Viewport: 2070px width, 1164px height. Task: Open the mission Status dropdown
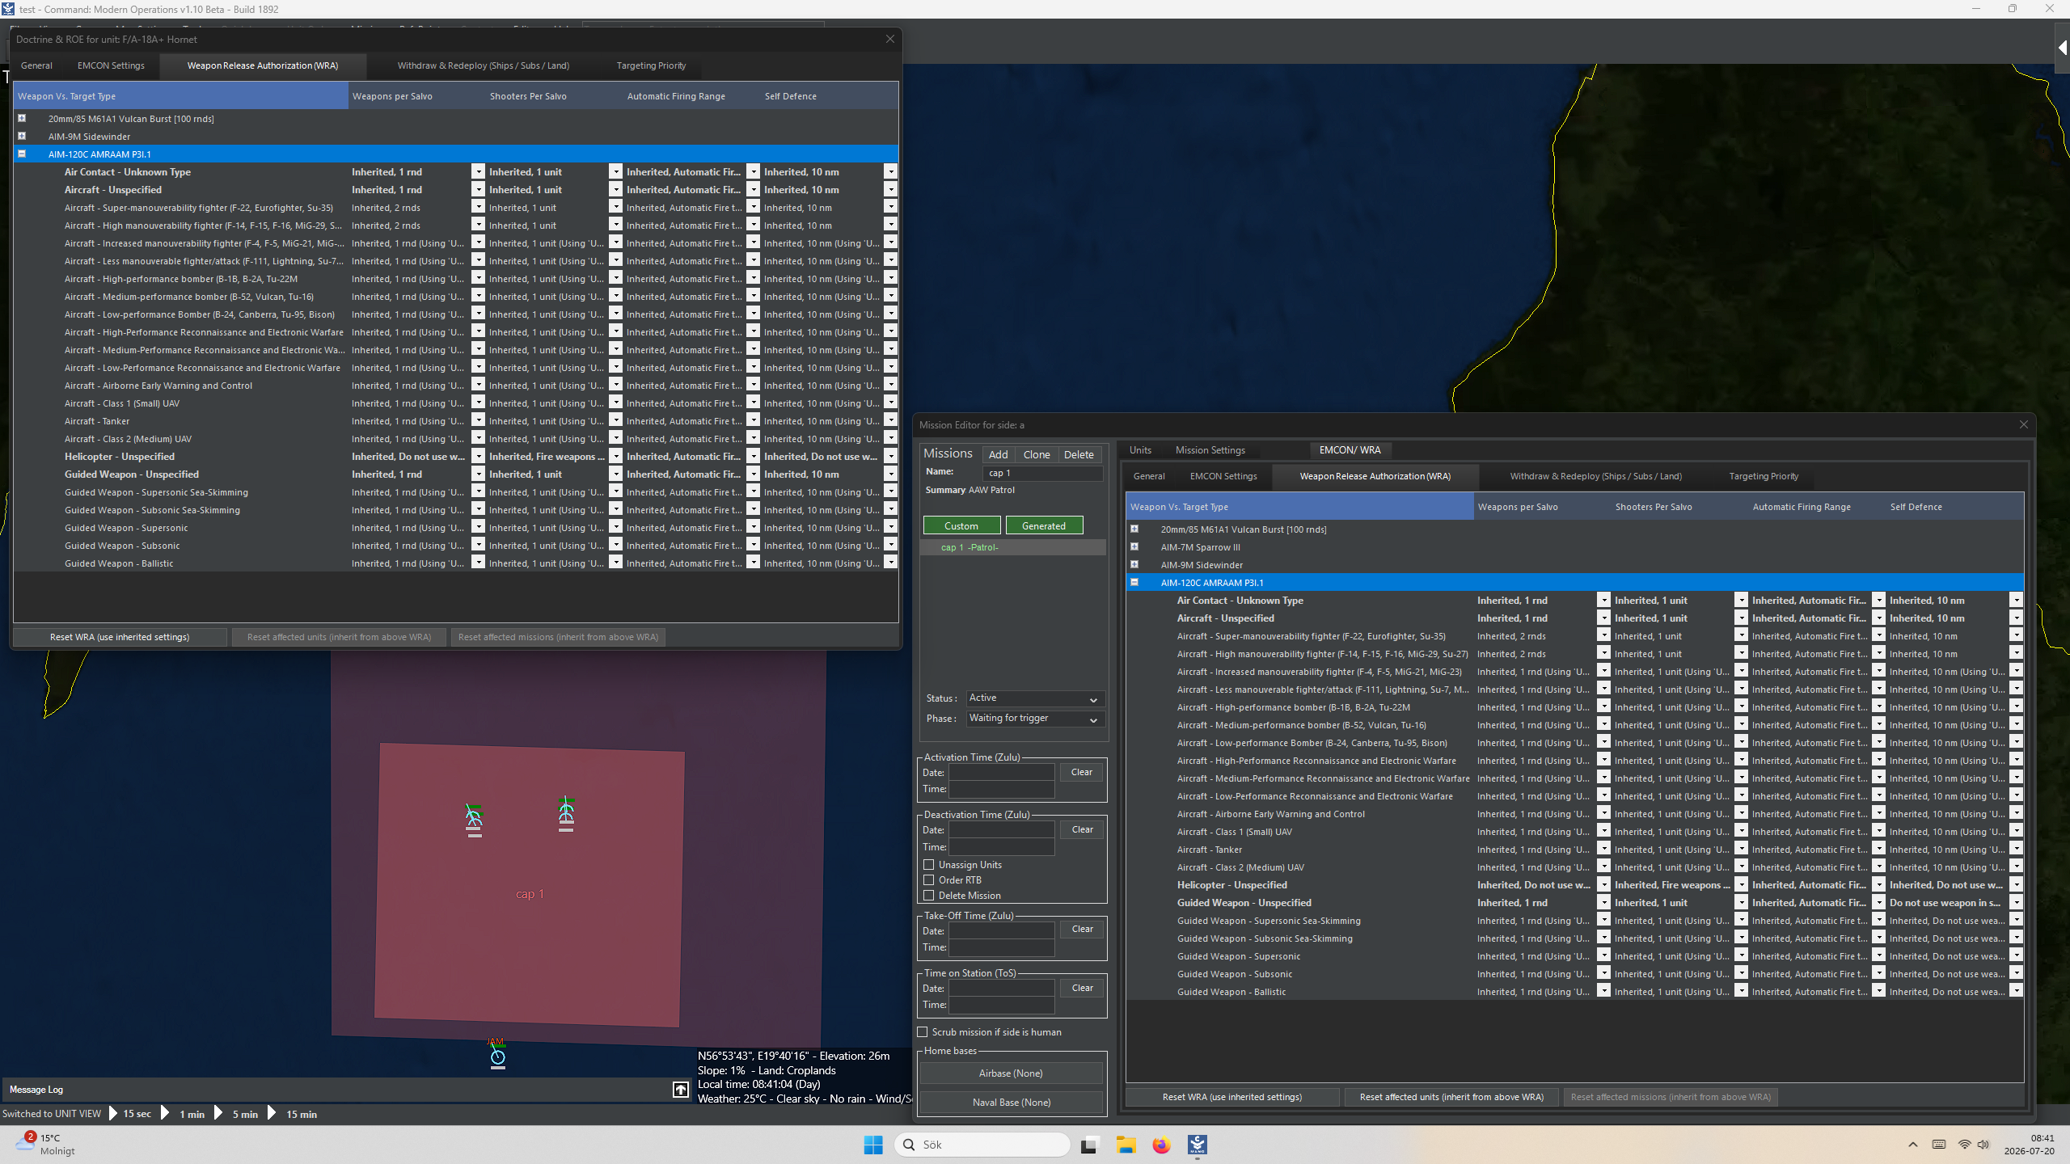point(1035,698)
